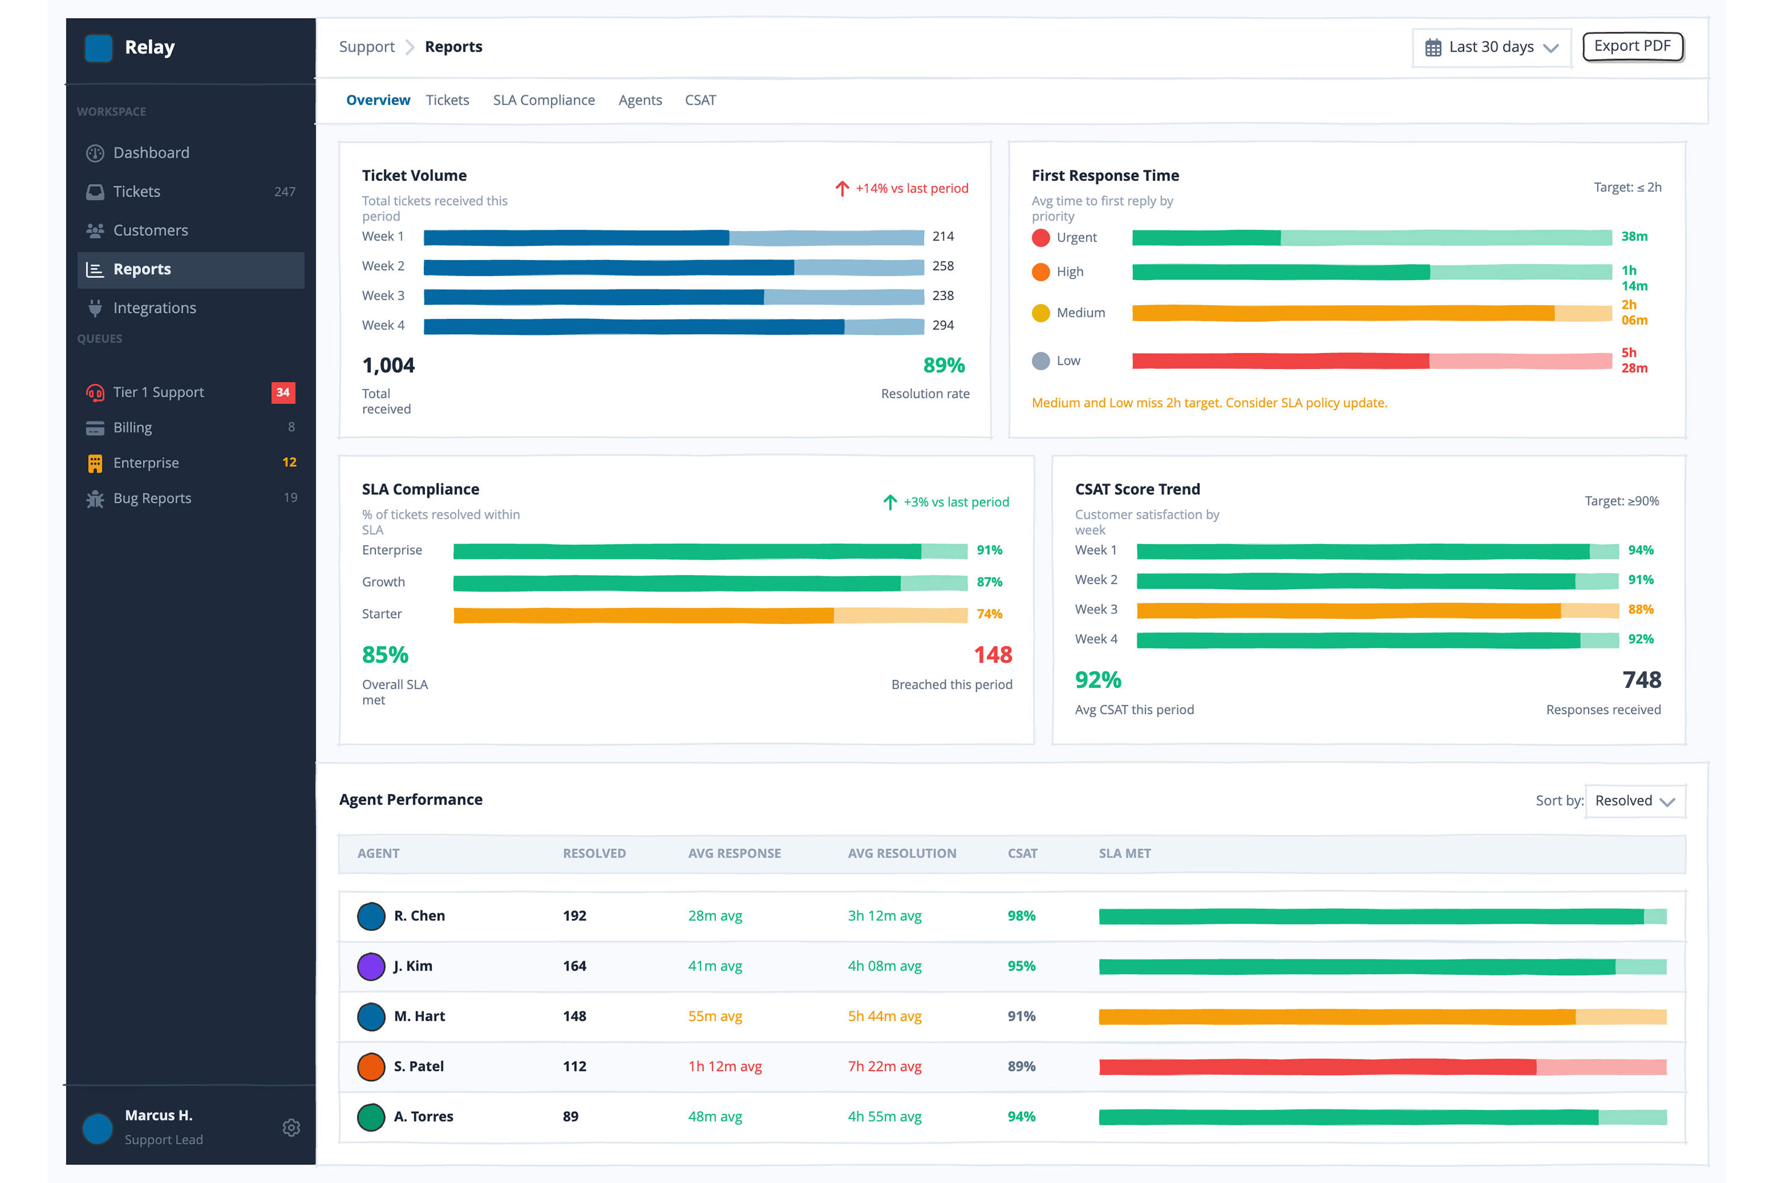
Task: Open the CSAT tab
Action: (700, 100)
